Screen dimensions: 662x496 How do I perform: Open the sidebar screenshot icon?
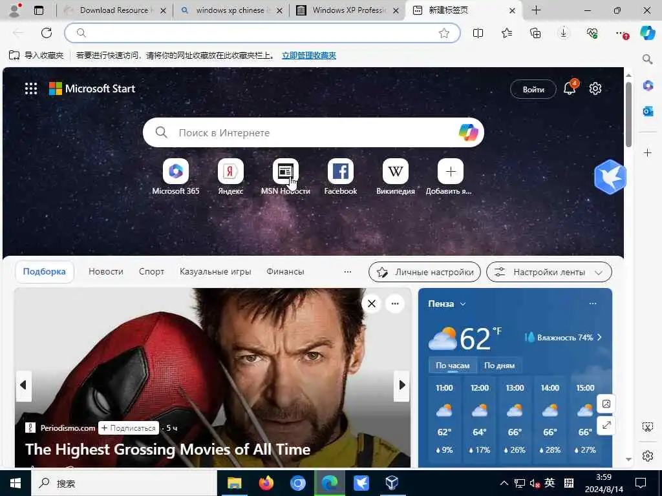[x=648, y=427]
